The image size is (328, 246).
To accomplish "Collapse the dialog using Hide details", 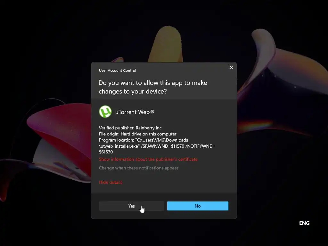I will 111,182.
